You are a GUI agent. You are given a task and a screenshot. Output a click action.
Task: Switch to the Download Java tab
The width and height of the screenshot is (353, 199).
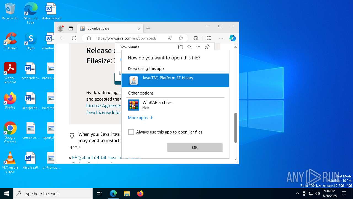point(110,28)
